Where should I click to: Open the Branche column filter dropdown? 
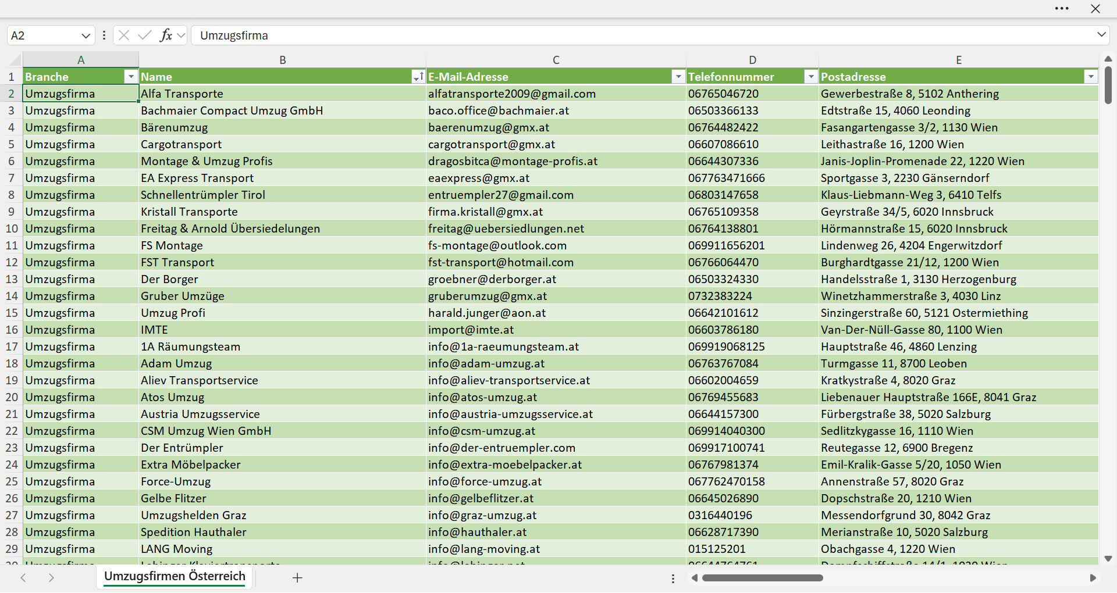(x=131, y=77)
